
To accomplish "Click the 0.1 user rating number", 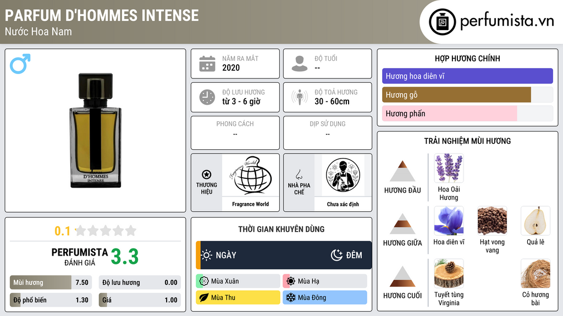I will [x=62, y=231].
